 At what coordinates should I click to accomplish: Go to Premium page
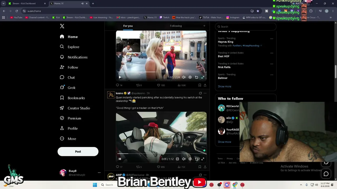pos(71,118)
